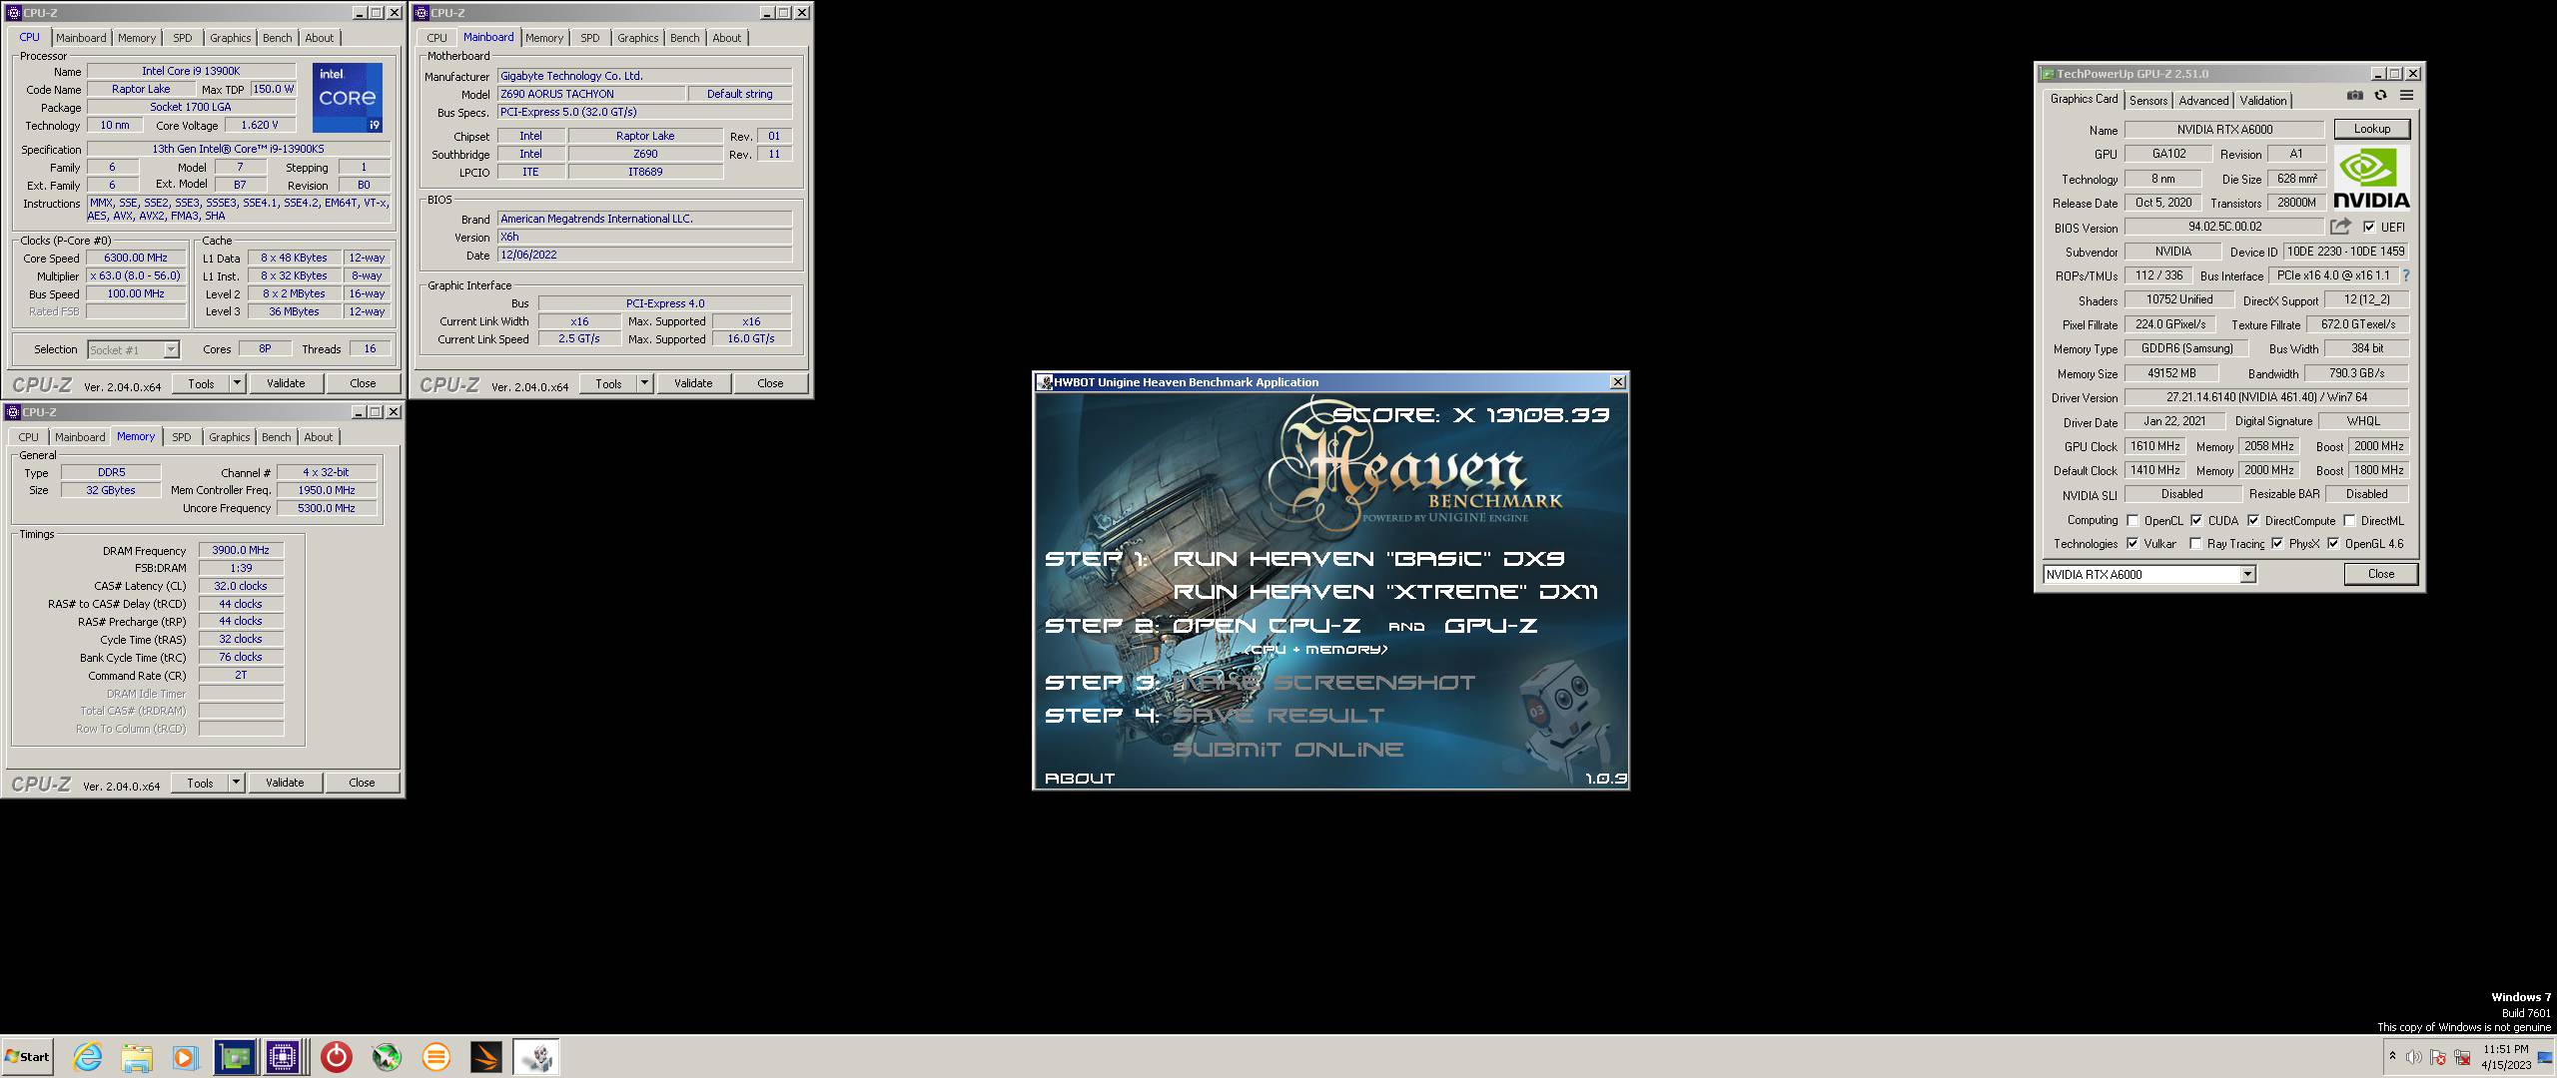Show hidden tray icons chevron
Screen dimensions: 2557x1078
point(2392,1057)
